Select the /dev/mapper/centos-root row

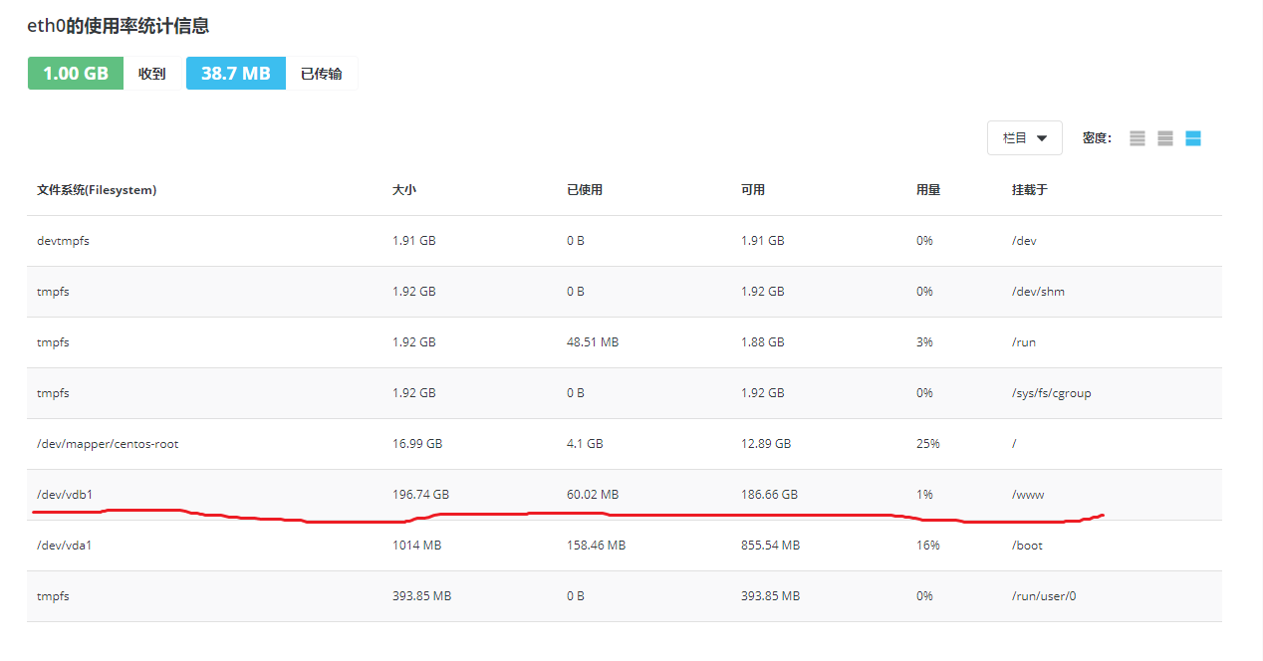108,444
